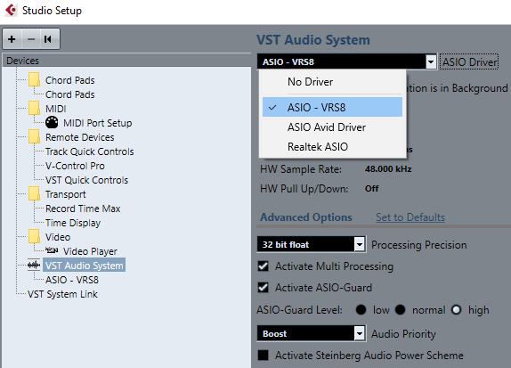Viewport: 511px width, 368px height.
Task: Click the MIDI folder icon
Action: tap(34, 108)
